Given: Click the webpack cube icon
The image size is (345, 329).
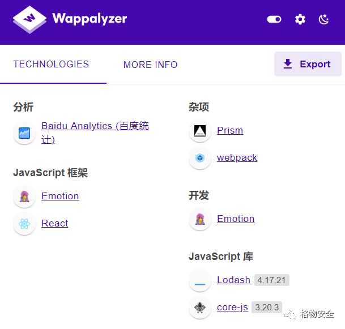Looking at the screenshot, I should point(200,158).
